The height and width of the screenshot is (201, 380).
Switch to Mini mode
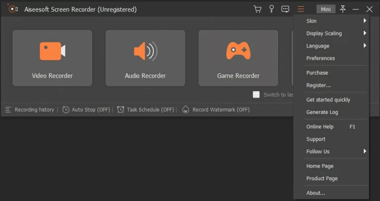[326, 9]
